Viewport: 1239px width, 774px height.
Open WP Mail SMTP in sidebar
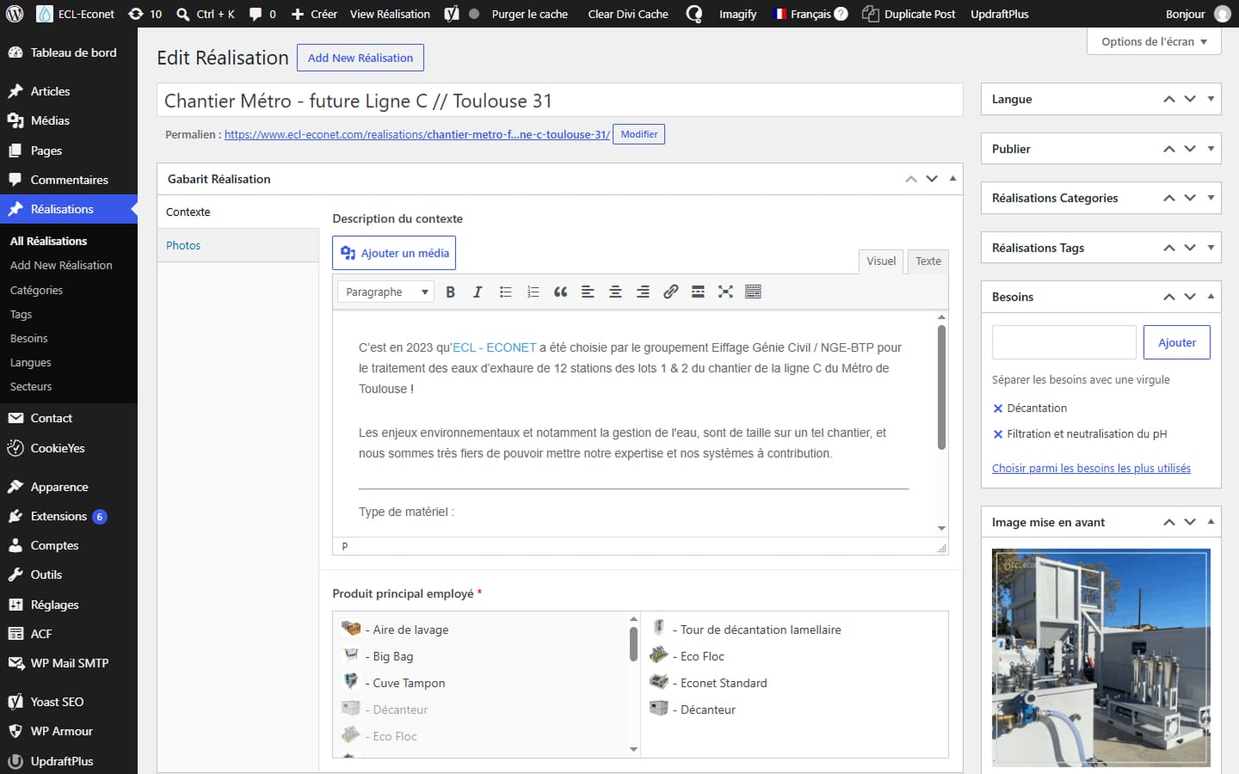(x=69, y=663)
